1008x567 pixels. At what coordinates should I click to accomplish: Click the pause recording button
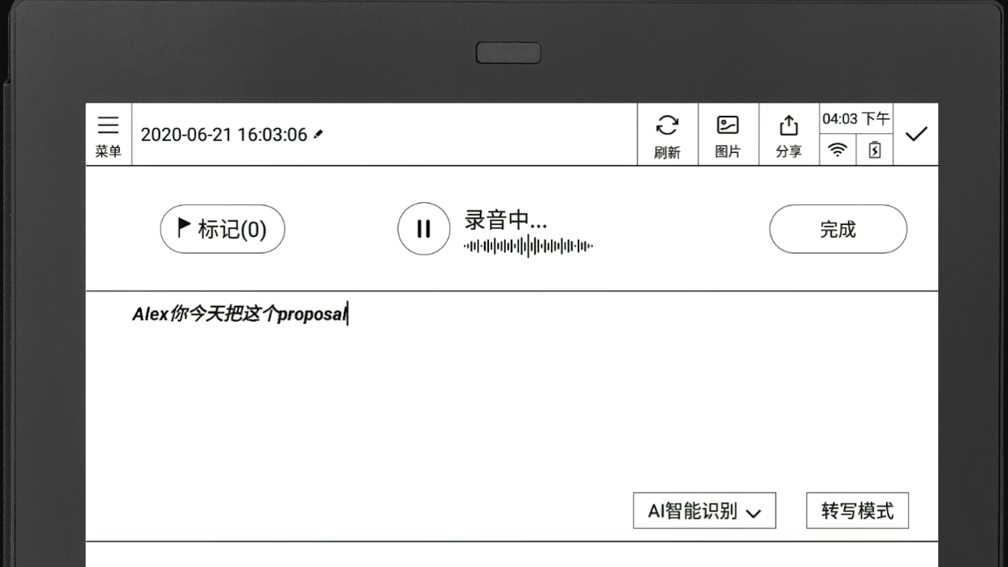tap(423, 228)
